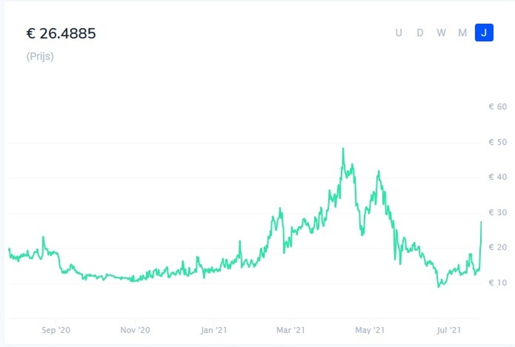Show the M period chart
The width and height of the screenshot is (515, 347).
(462, 33)
